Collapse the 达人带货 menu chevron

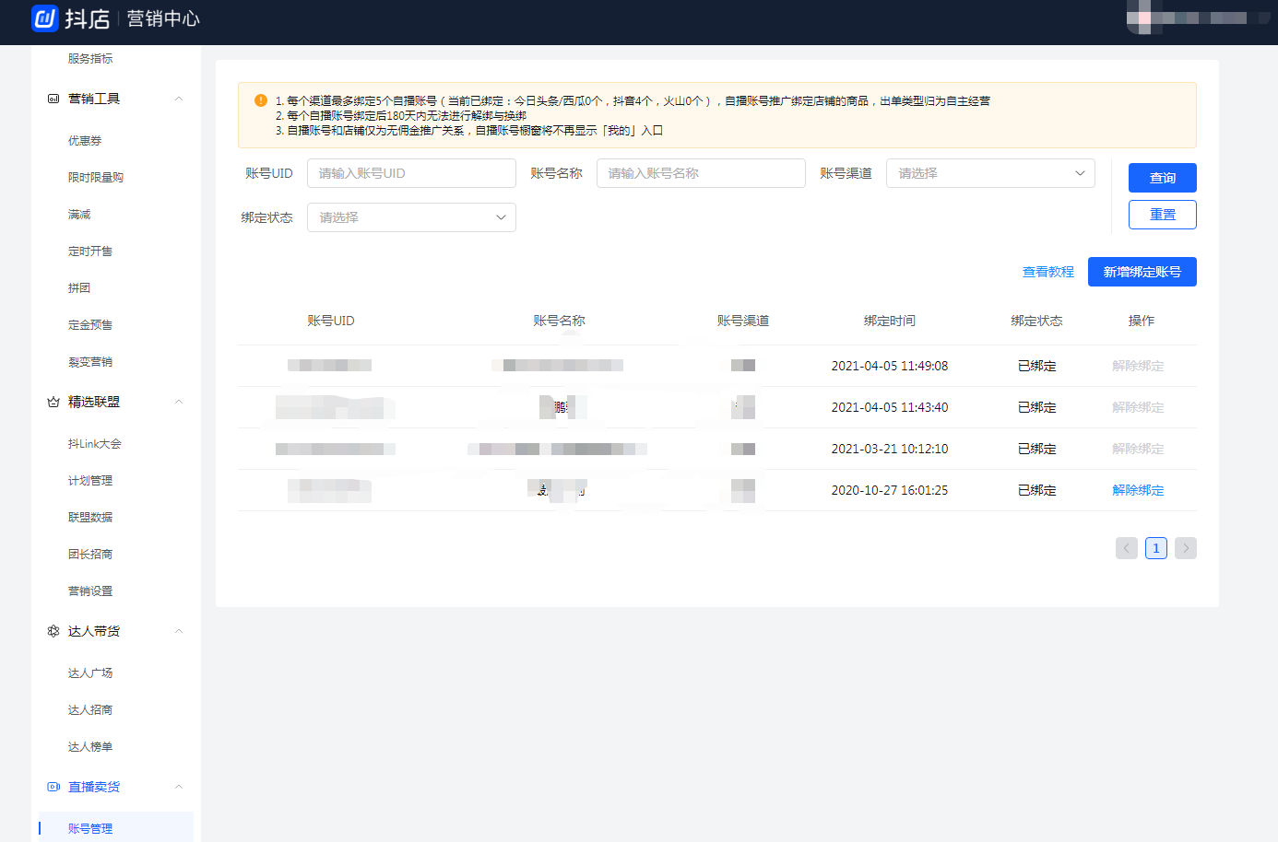click(179, 631)
